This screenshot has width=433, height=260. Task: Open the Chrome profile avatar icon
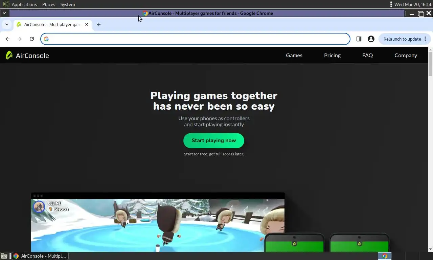tap(371, 39)
